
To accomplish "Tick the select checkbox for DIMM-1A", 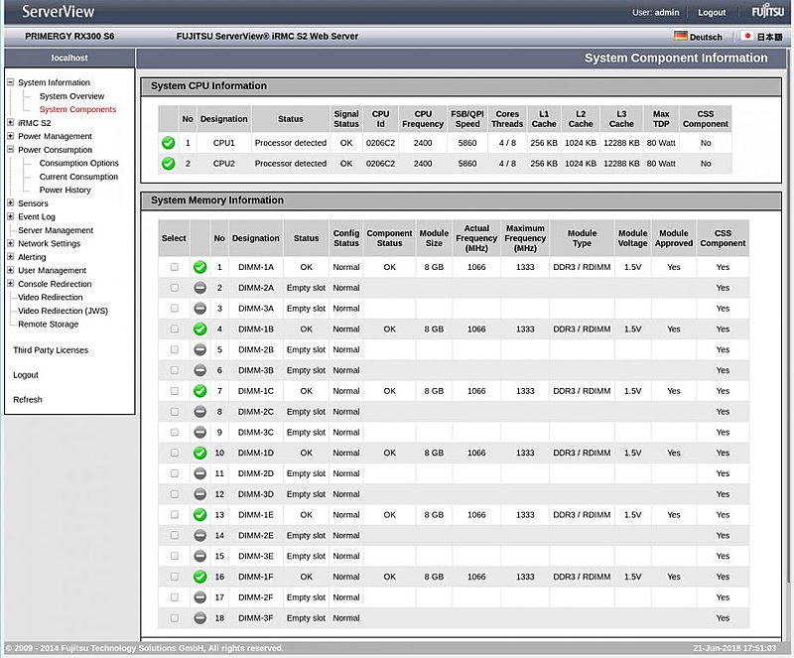I will 174,267.
